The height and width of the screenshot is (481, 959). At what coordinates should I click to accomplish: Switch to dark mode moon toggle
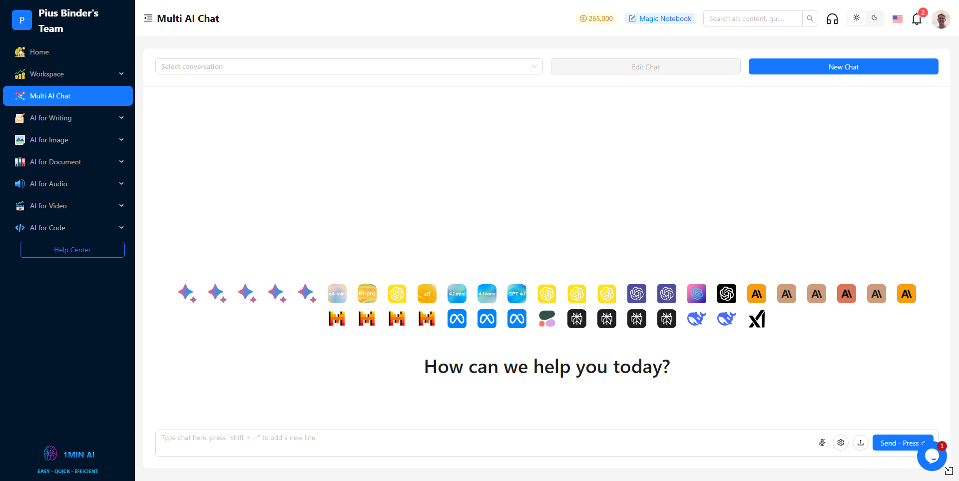click(x=875, y=18)
